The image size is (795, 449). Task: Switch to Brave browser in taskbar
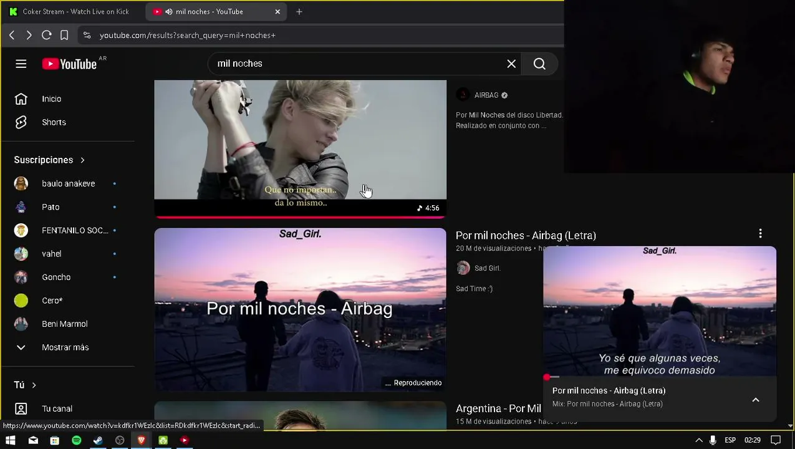tap(141, 440)
